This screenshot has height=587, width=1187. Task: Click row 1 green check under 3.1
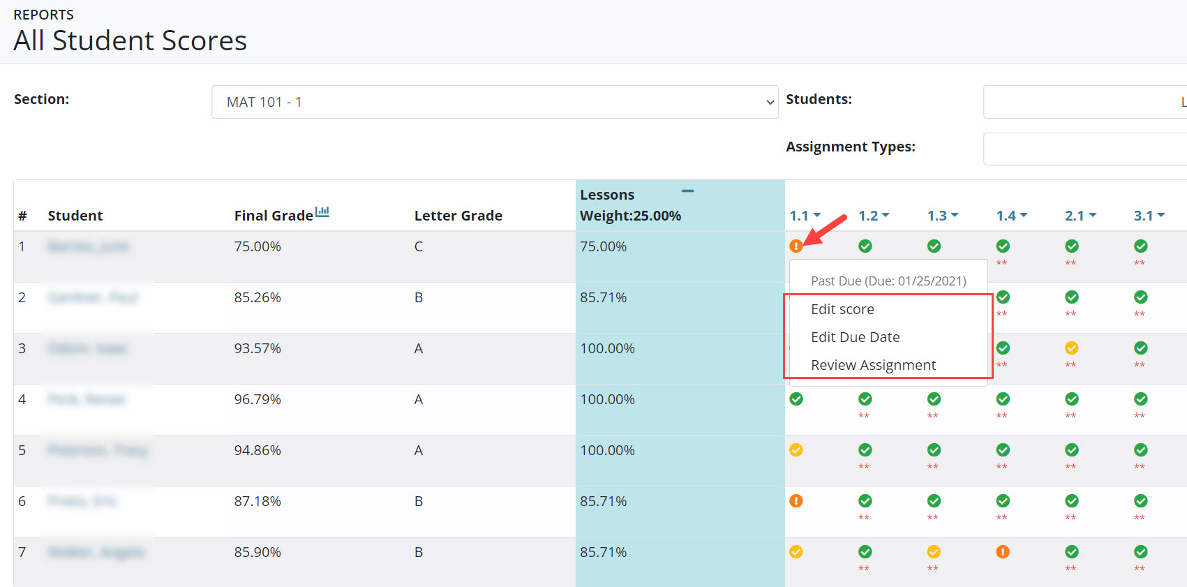point(1141,246)
